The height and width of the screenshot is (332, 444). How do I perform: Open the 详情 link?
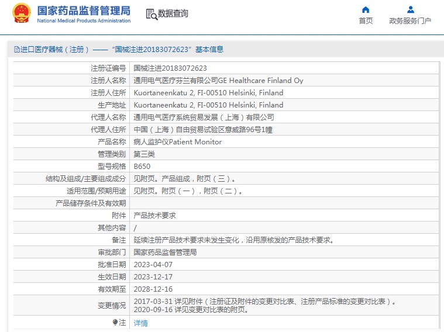click(140, 323)
